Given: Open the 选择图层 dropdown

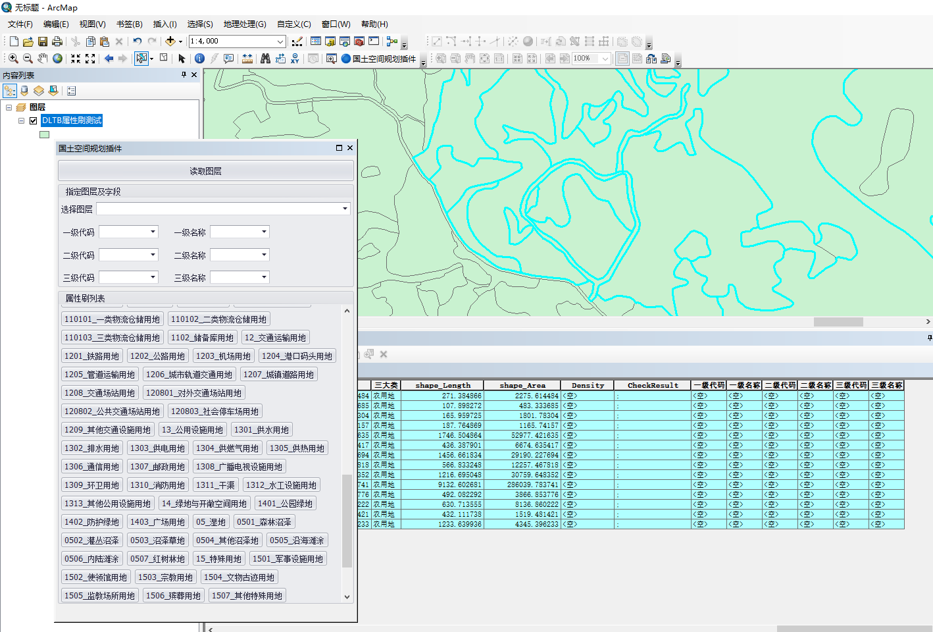Looking at the screenshot, I should (345, 209).
